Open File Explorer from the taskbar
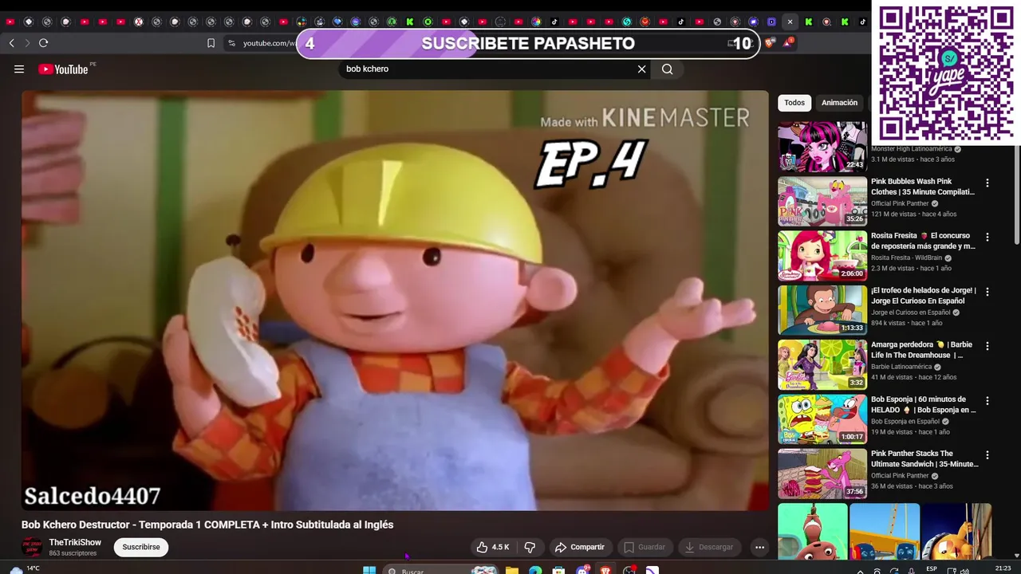1021x574 pixels. point(511,571)
